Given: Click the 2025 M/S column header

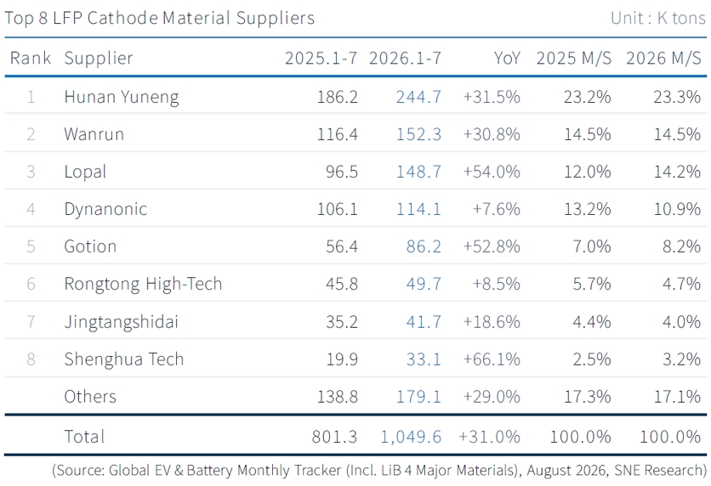Looking at the screenshot, I should point(573,58).
